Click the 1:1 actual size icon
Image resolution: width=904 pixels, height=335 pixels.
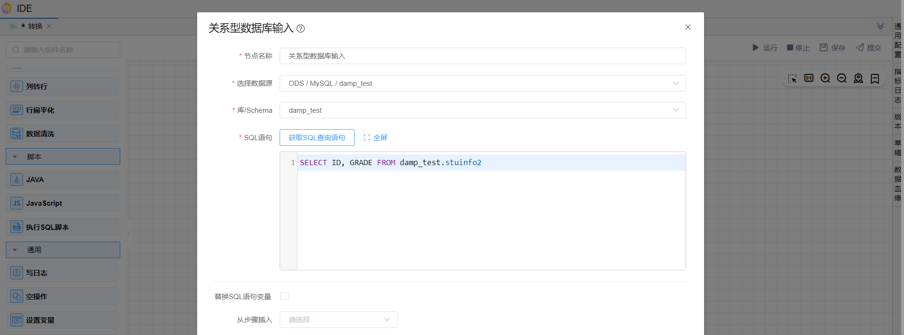point(809,78)
